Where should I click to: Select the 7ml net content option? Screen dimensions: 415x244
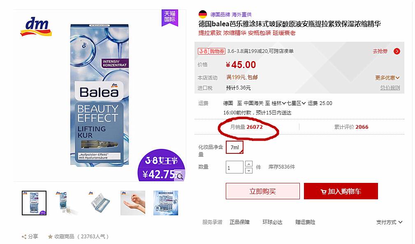234,148
